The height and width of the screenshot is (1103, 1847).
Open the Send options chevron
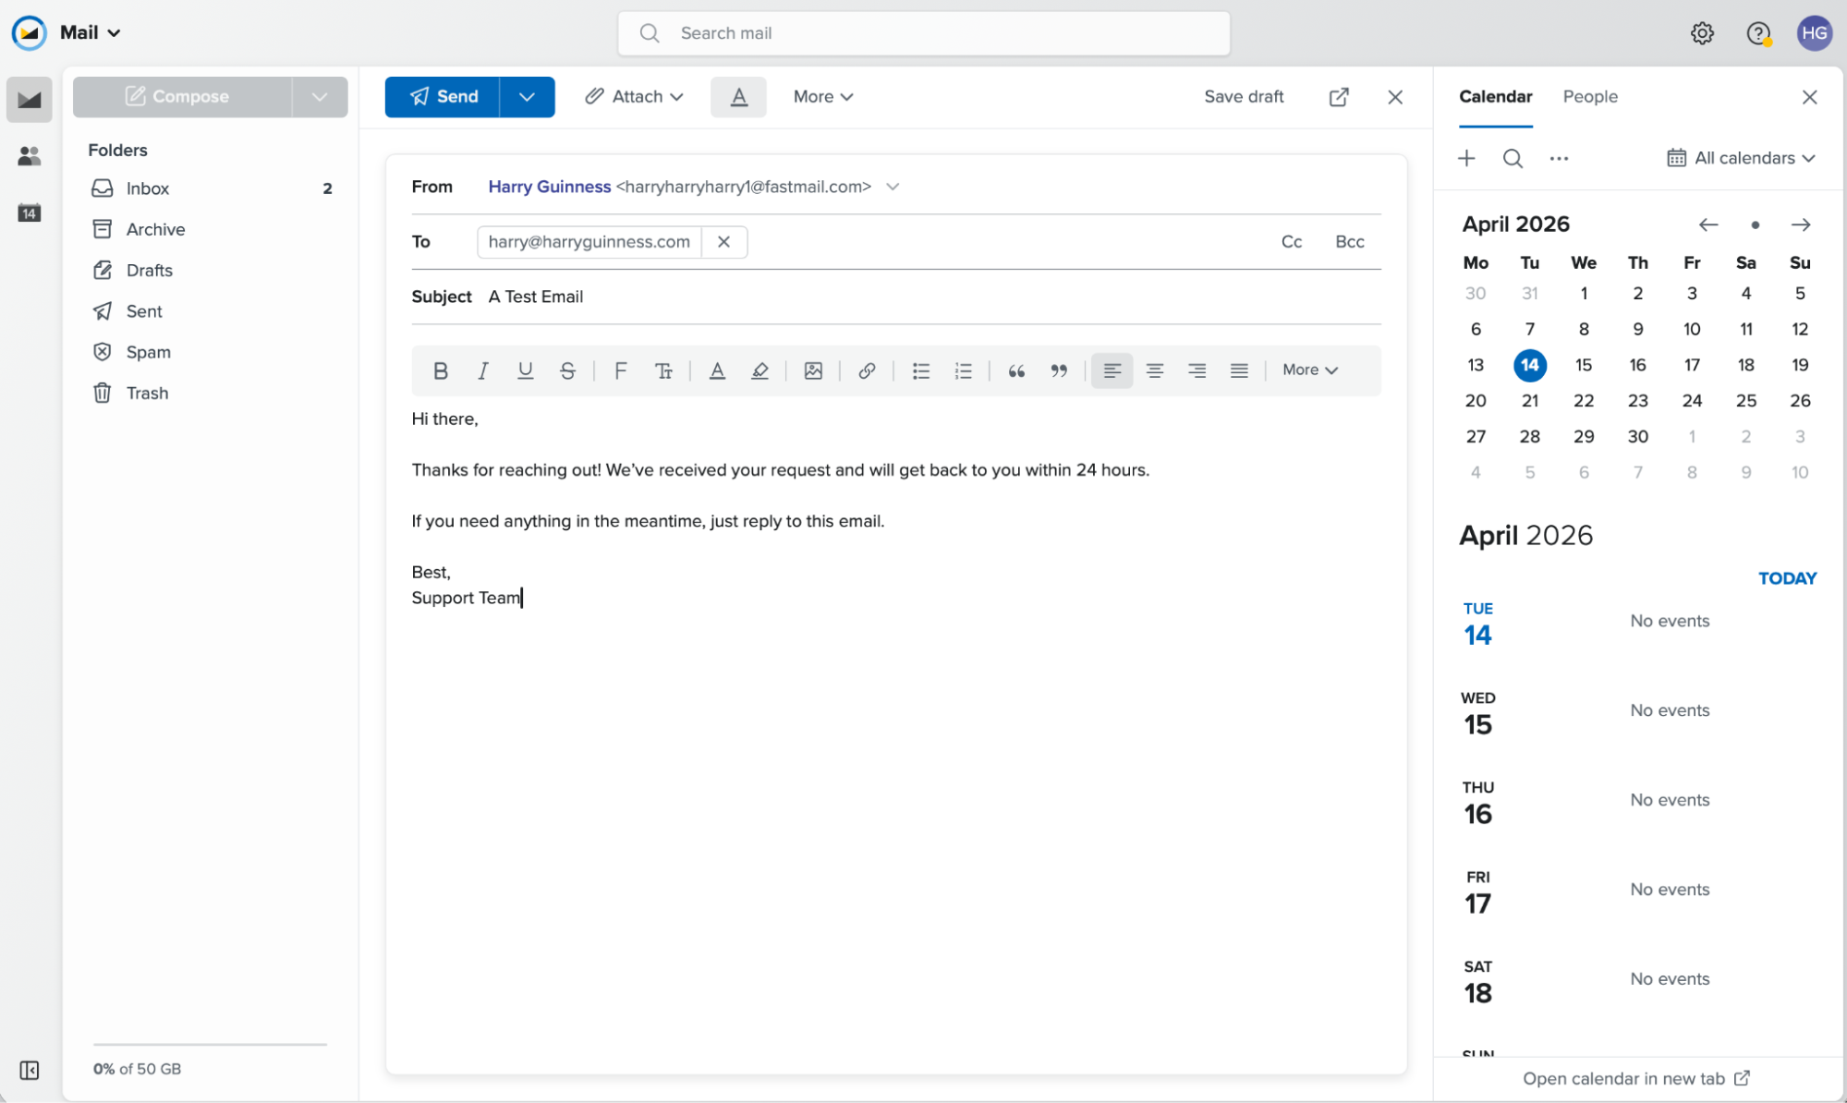pyautogui.click(x=527, y=96)
